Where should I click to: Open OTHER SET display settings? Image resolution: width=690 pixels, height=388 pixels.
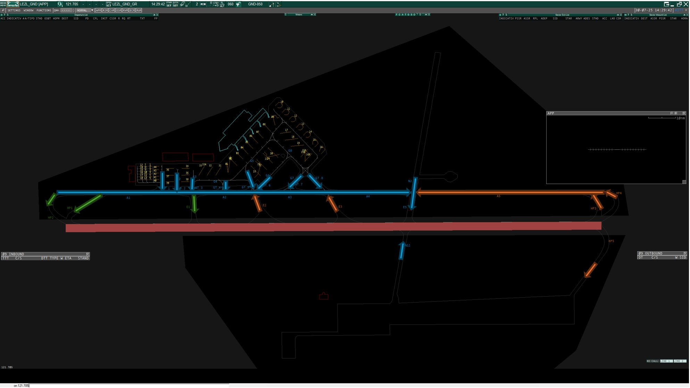coord(169,4)
